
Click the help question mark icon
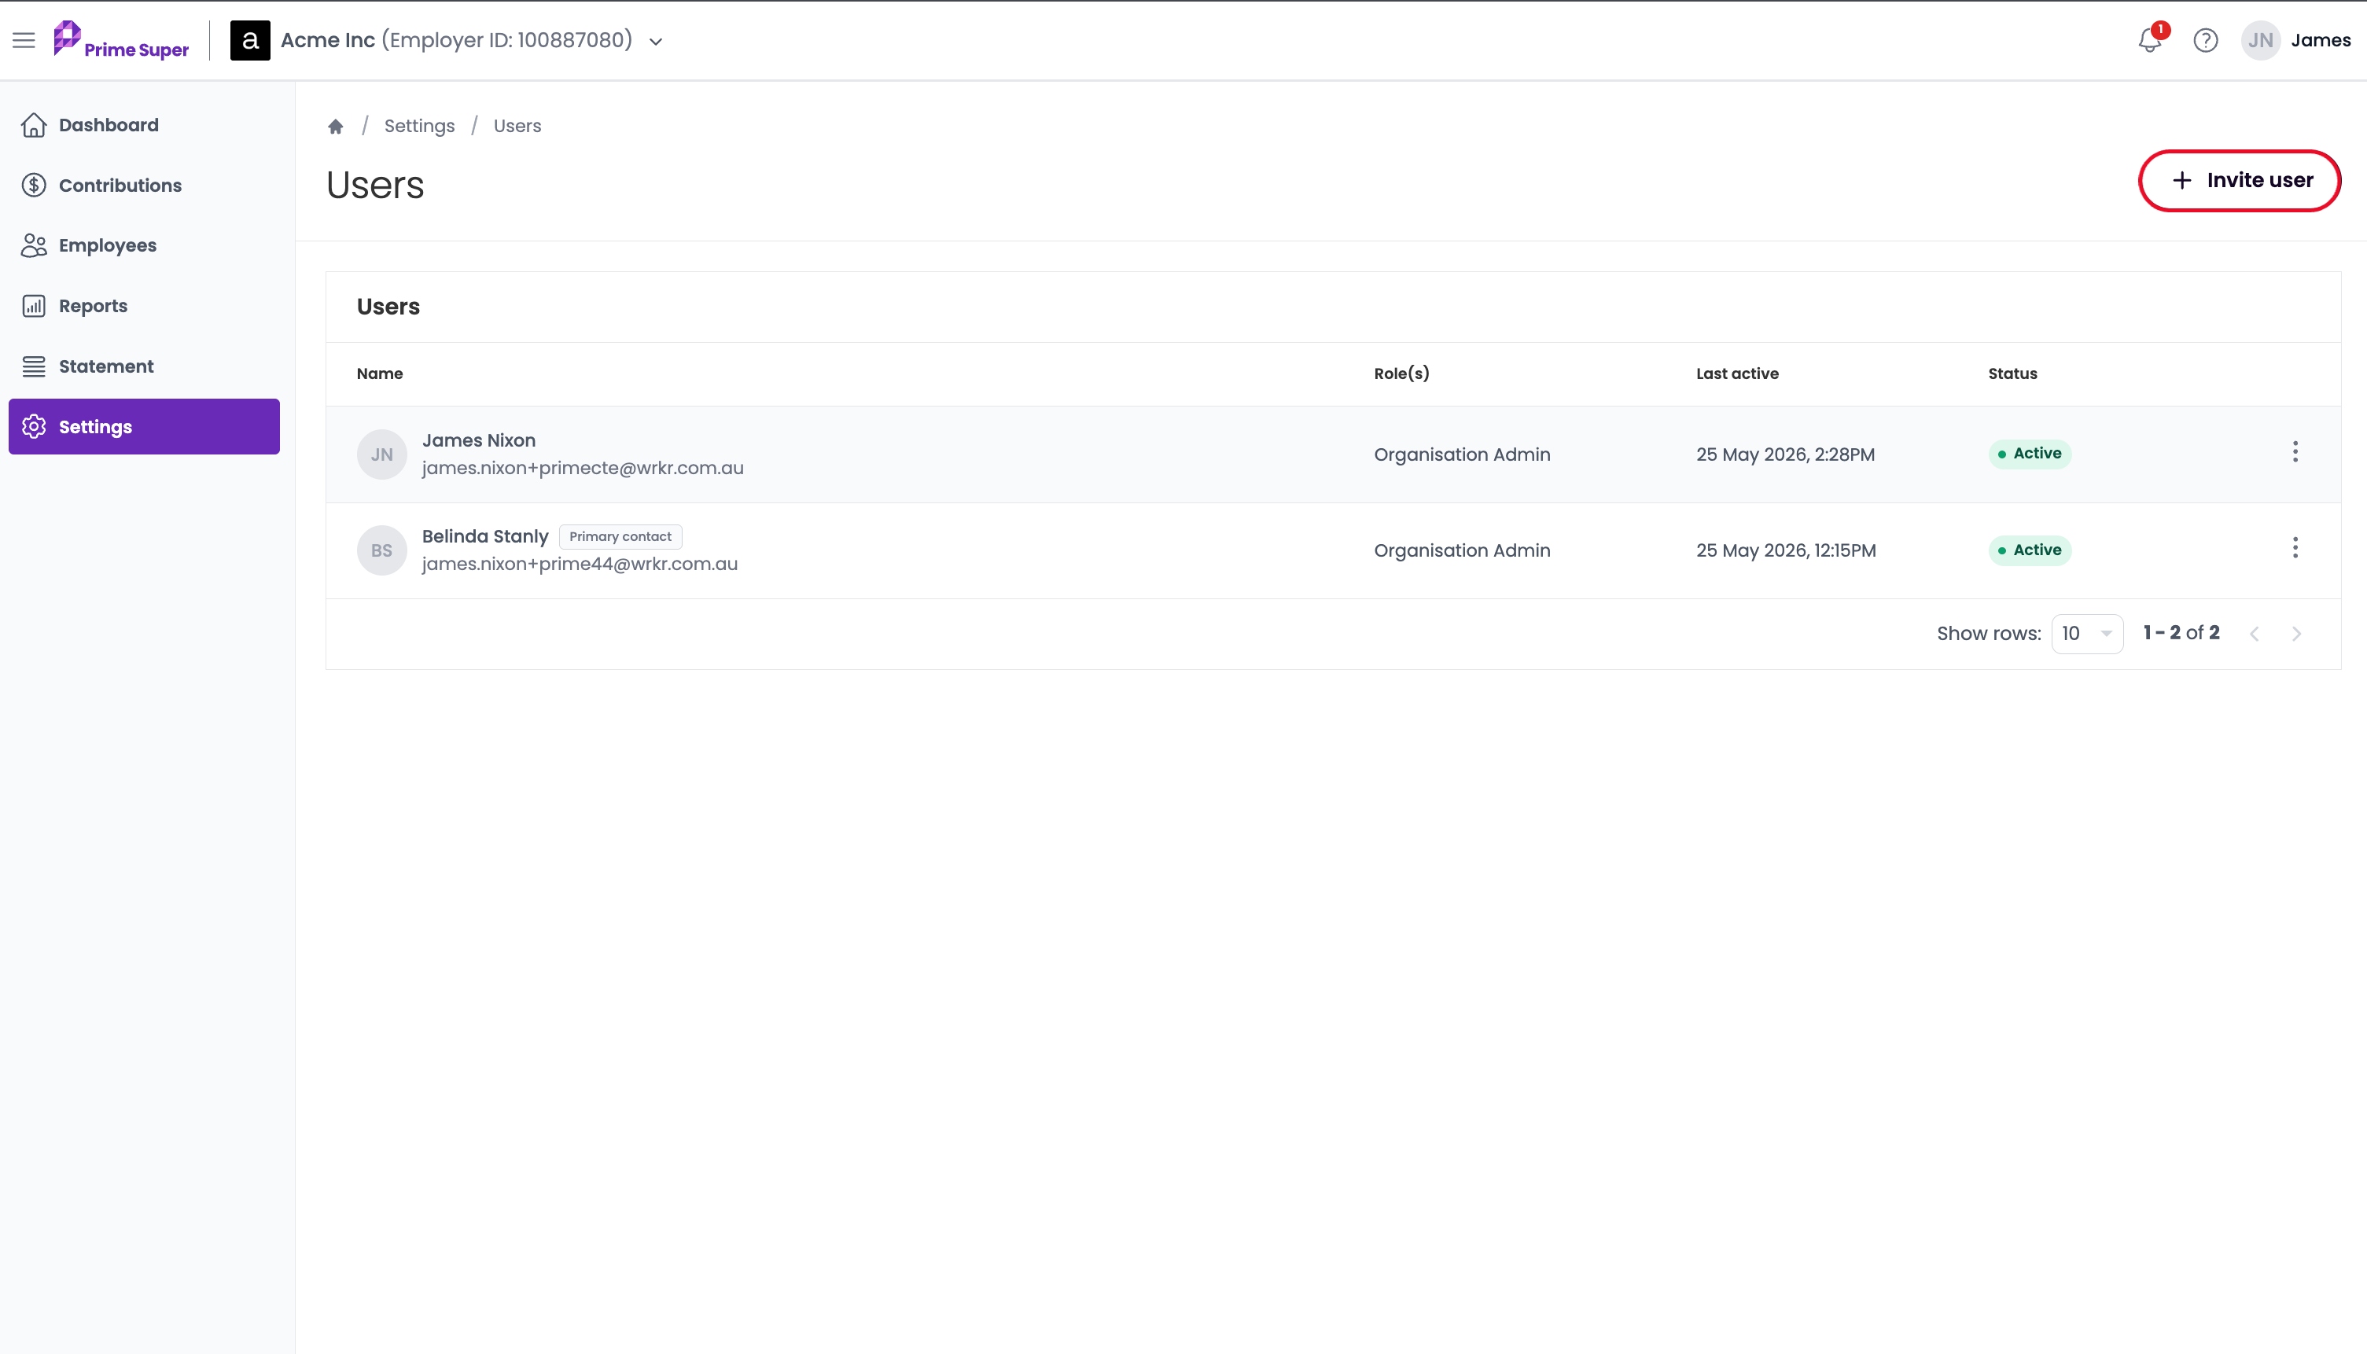(2205, 40)
